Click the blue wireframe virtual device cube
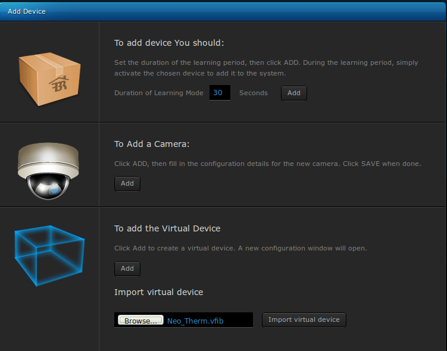The height and width of the screenshot is (351, 447). point(49,256)
